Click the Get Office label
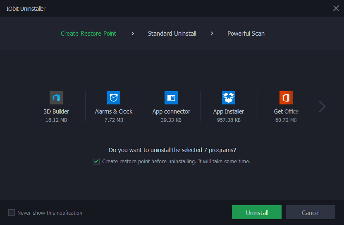 coord(286,111)
